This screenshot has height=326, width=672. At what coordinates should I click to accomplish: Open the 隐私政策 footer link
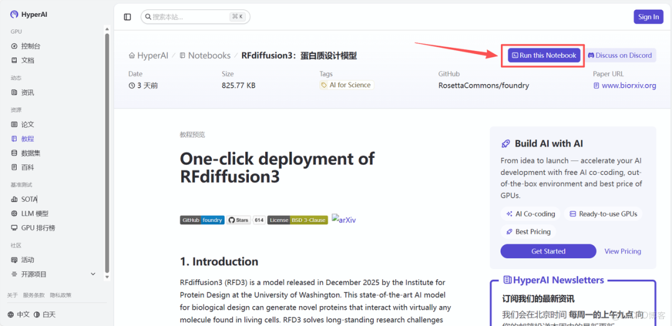point(60,295)
